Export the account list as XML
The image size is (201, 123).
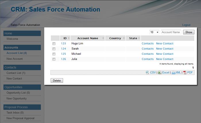(x=178, y=72)
